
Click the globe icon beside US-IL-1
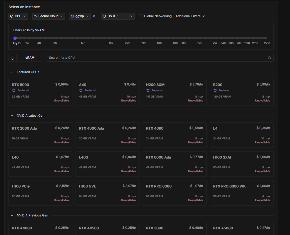(x=104, y=16)
